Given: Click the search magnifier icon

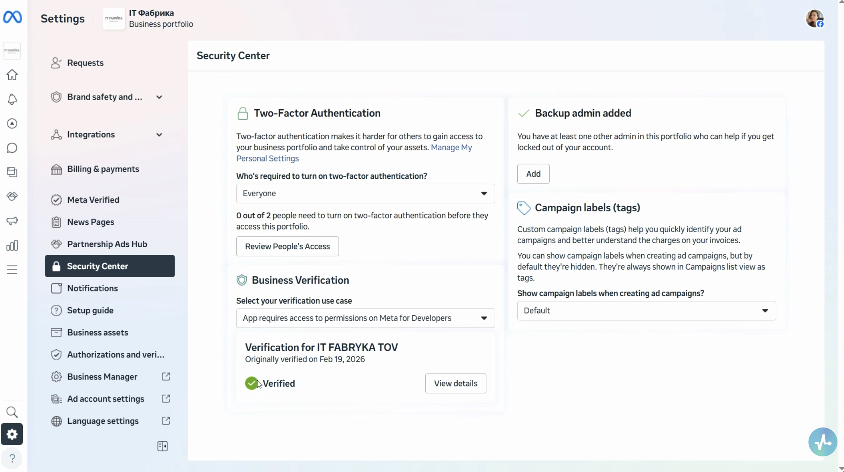Looking at the screenshot, I should click(x=12, y=412).
